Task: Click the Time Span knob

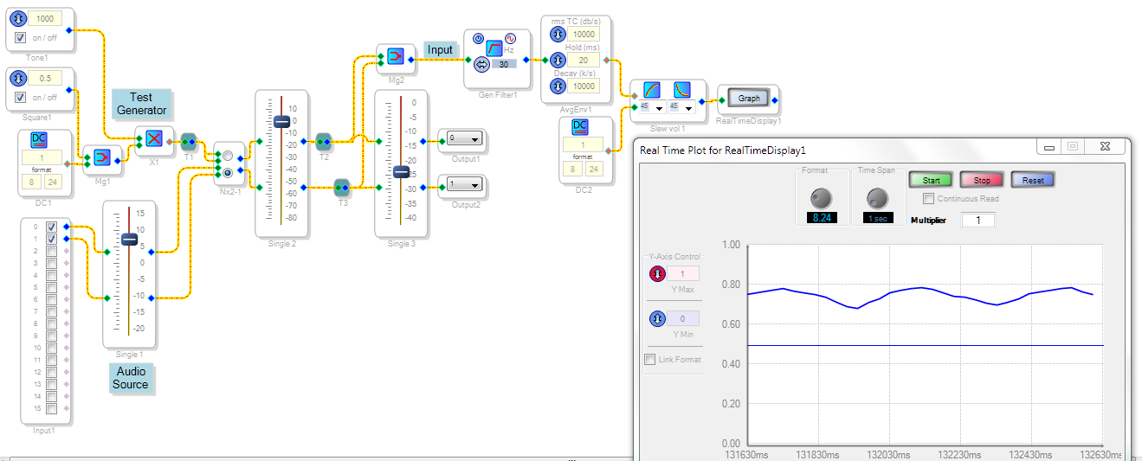Action: pyautogui.click(x=876, y=198)
